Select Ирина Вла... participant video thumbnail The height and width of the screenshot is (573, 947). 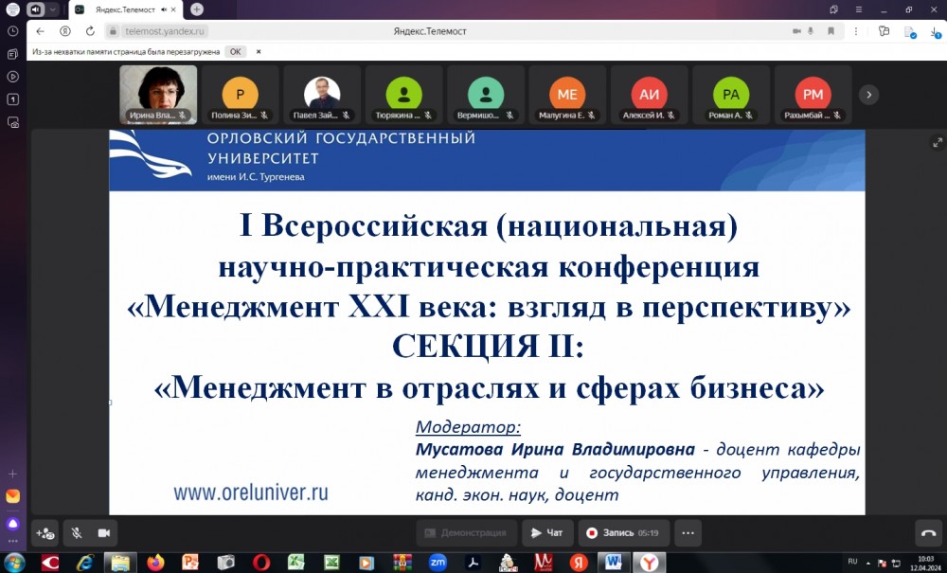(158, 94)
